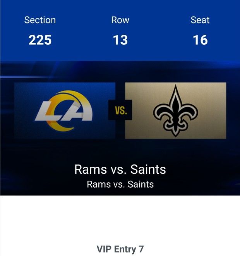This screenshot has width=240, height=256.
Task: Tap the Row label
Action: pyautogui.click(x=120, y=20)
